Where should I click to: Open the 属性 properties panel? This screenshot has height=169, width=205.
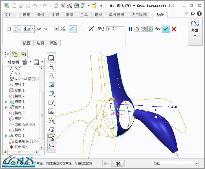click(x=54, y=43)
